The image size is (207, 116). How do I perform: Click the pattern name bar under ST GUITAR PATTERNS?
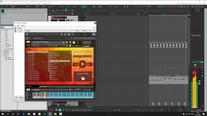click(x=82, y=56)
